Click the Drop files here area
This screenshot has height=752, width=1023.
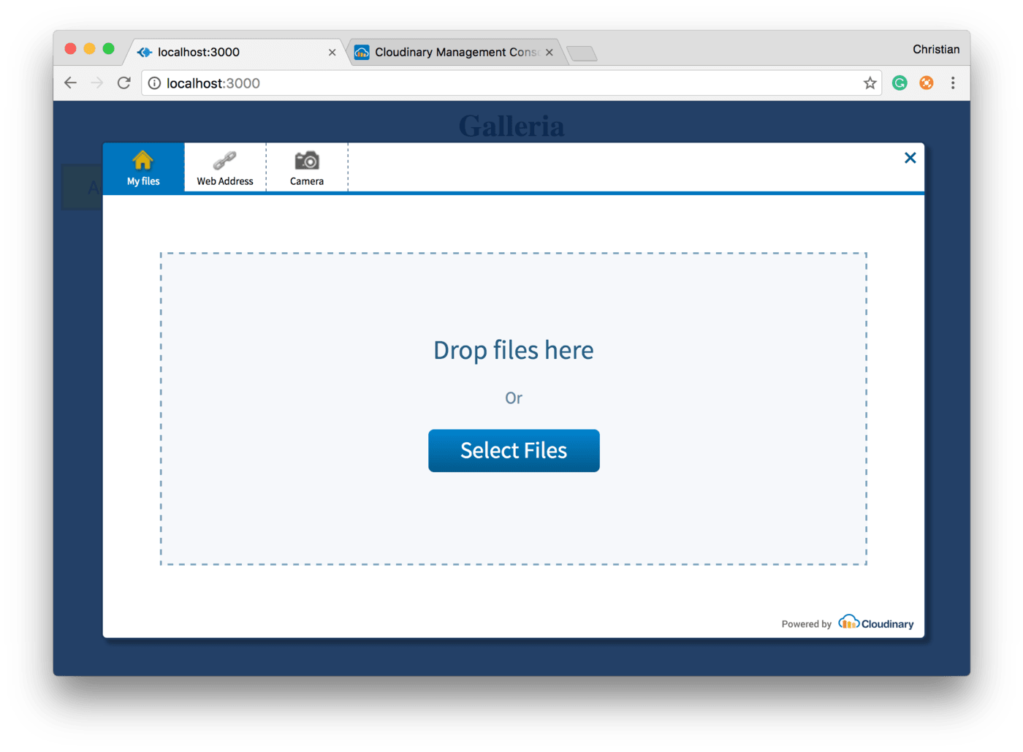(513, 350)
